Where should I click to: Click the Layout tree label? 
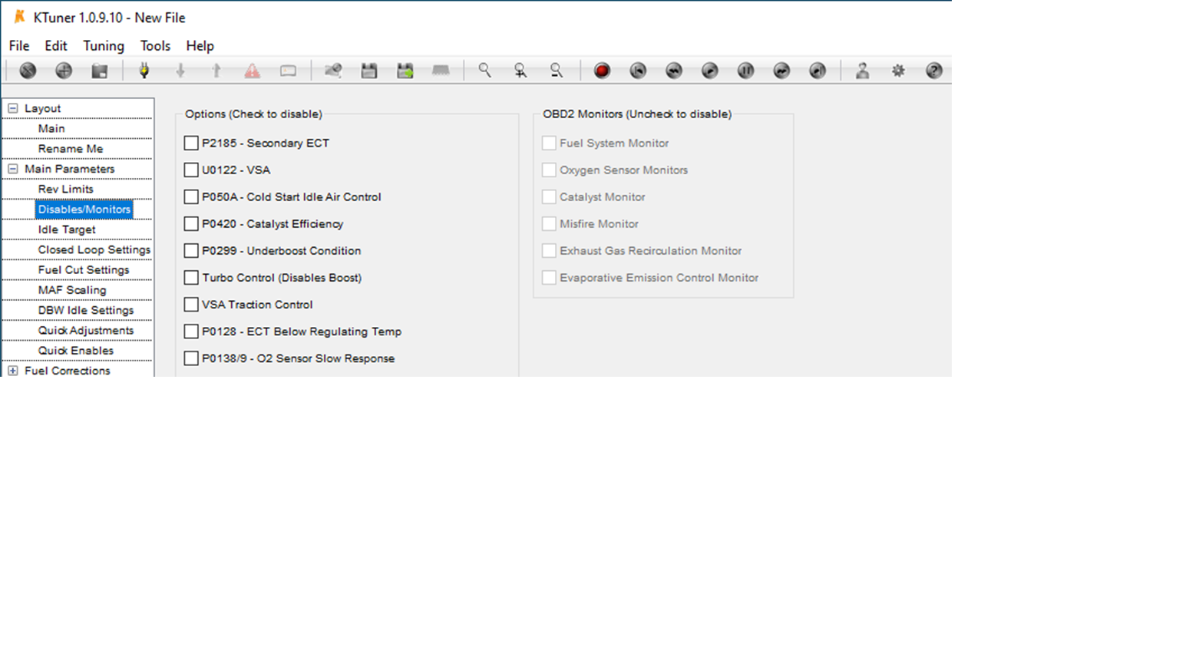coord(42,109)
